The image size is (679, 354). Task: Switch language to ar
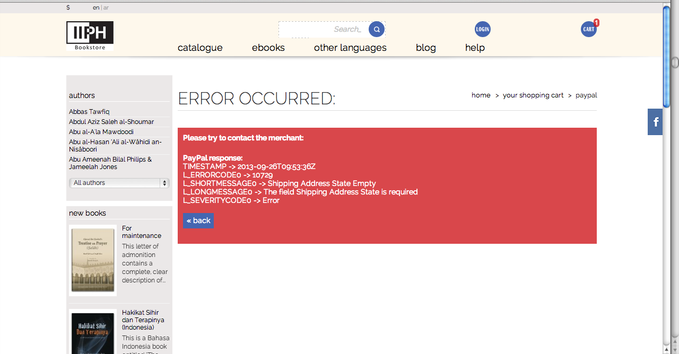[x=106, y=7]
